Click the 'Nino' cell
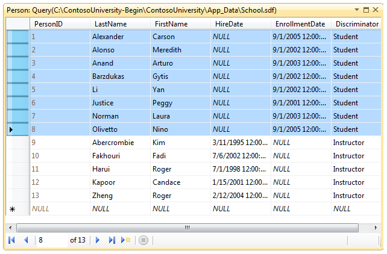Screen dimensions: 387x254 [180, 129]
